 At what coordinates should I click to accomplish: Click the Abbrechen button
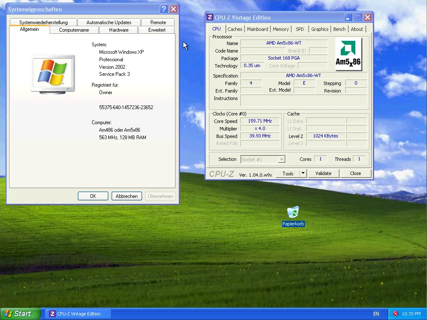(127, 196)
